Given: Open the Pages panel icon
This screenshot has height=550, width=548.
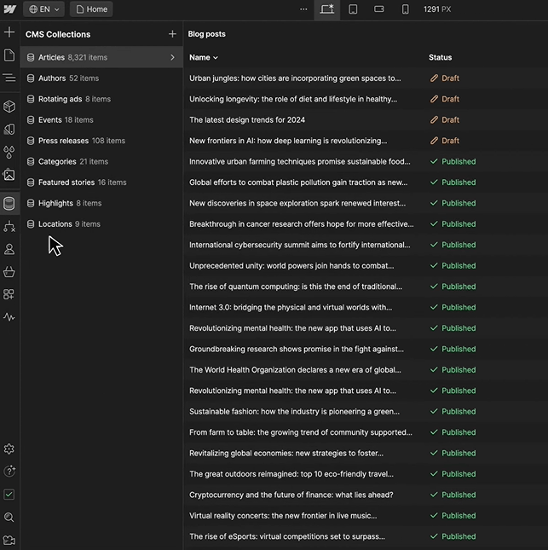Looking at the screenshot, I should pos(9,55).
